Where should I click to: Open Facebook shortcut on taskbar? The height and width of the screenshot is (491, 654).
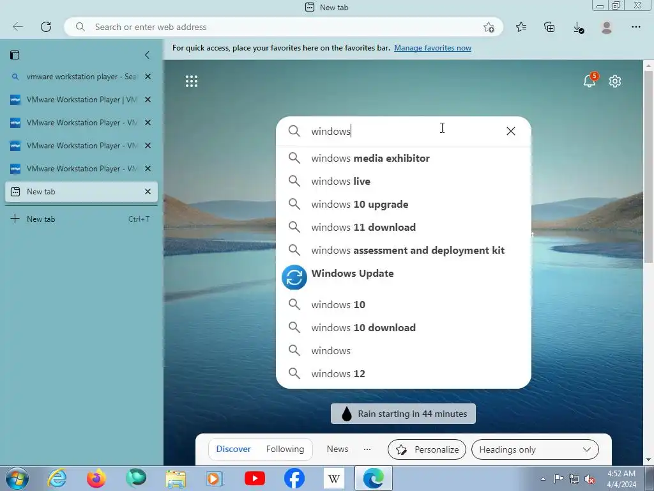point(294,478)
